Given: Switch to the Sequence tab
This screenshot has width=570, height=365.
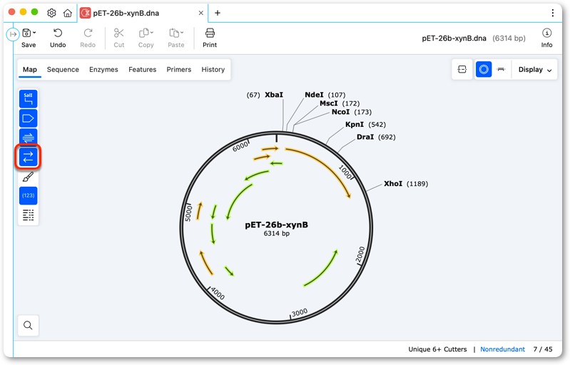Looking at the screenshot, I should pyautogui.click(x=63, y=69).
